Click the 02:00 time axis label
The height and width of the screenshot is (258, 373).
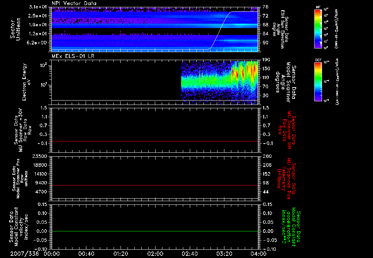pyautogui.click(x=155, y=254)
